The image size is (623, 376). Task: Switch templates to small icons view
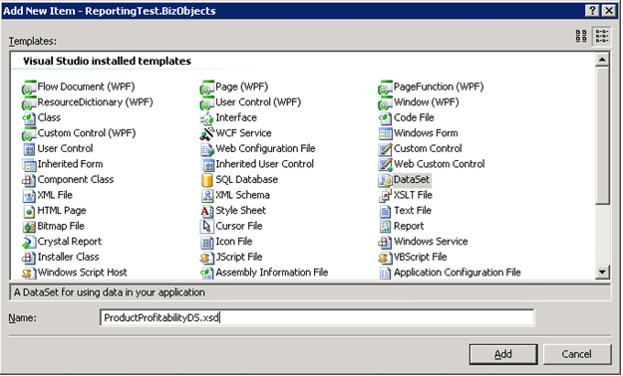coord(601,36)
